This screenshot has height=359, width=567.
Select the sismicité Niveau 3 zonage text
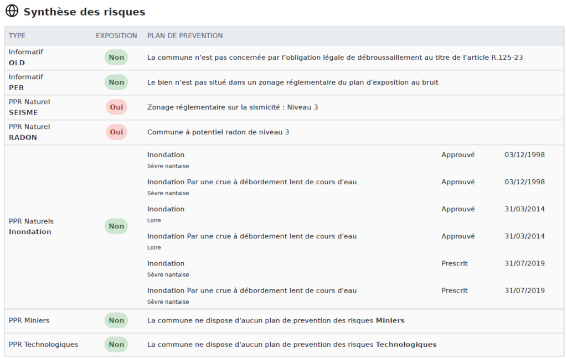[233, 107]
